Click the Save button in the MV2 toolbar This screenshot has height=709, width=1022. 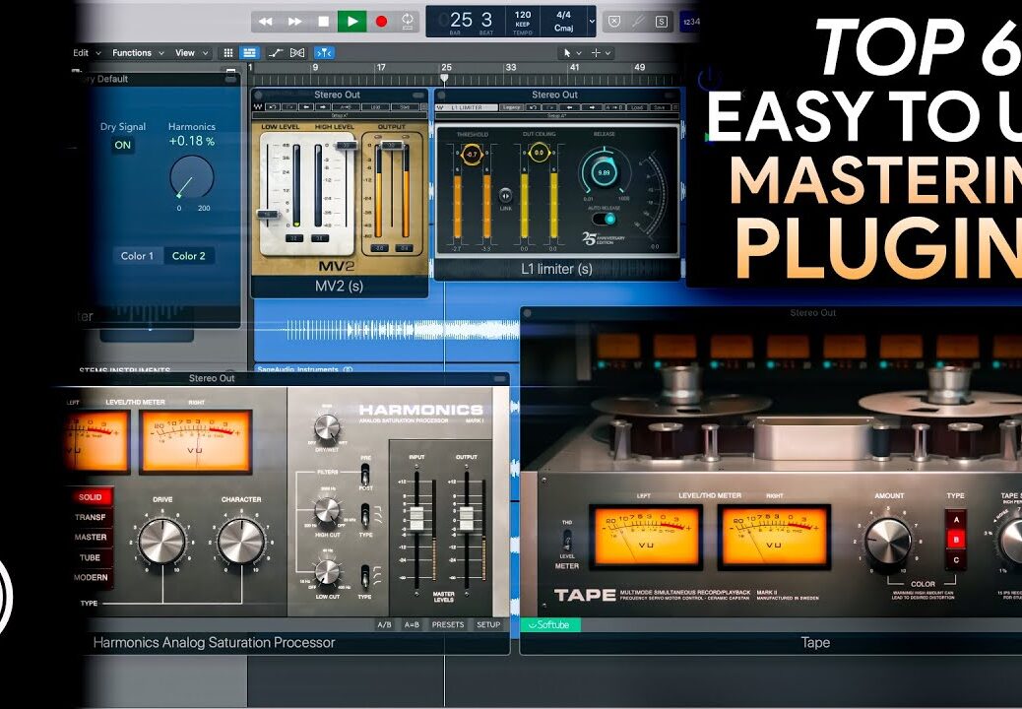(404, 107)
